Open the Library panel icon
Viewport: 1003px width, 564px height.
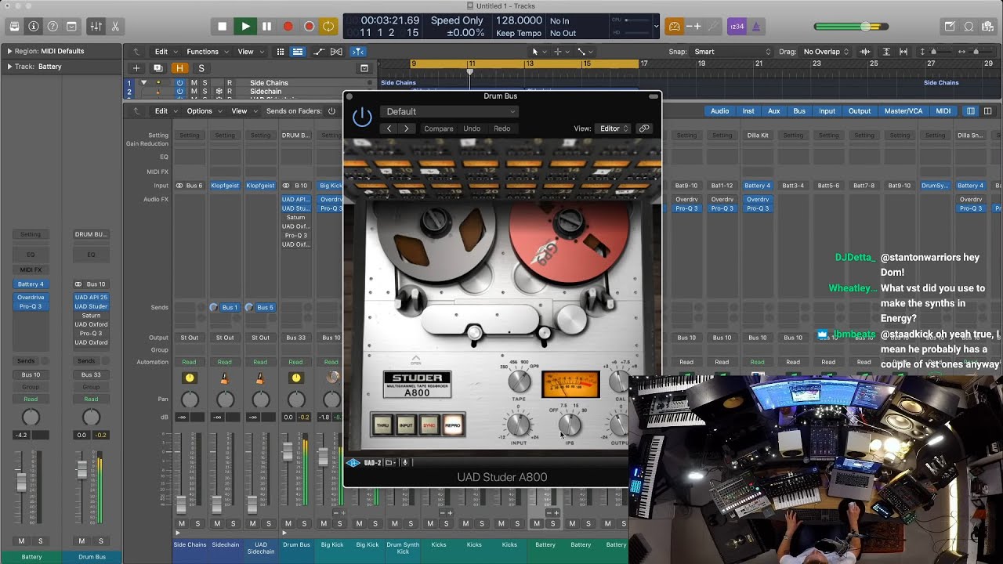pyautogui.click(x=14, y=26)
